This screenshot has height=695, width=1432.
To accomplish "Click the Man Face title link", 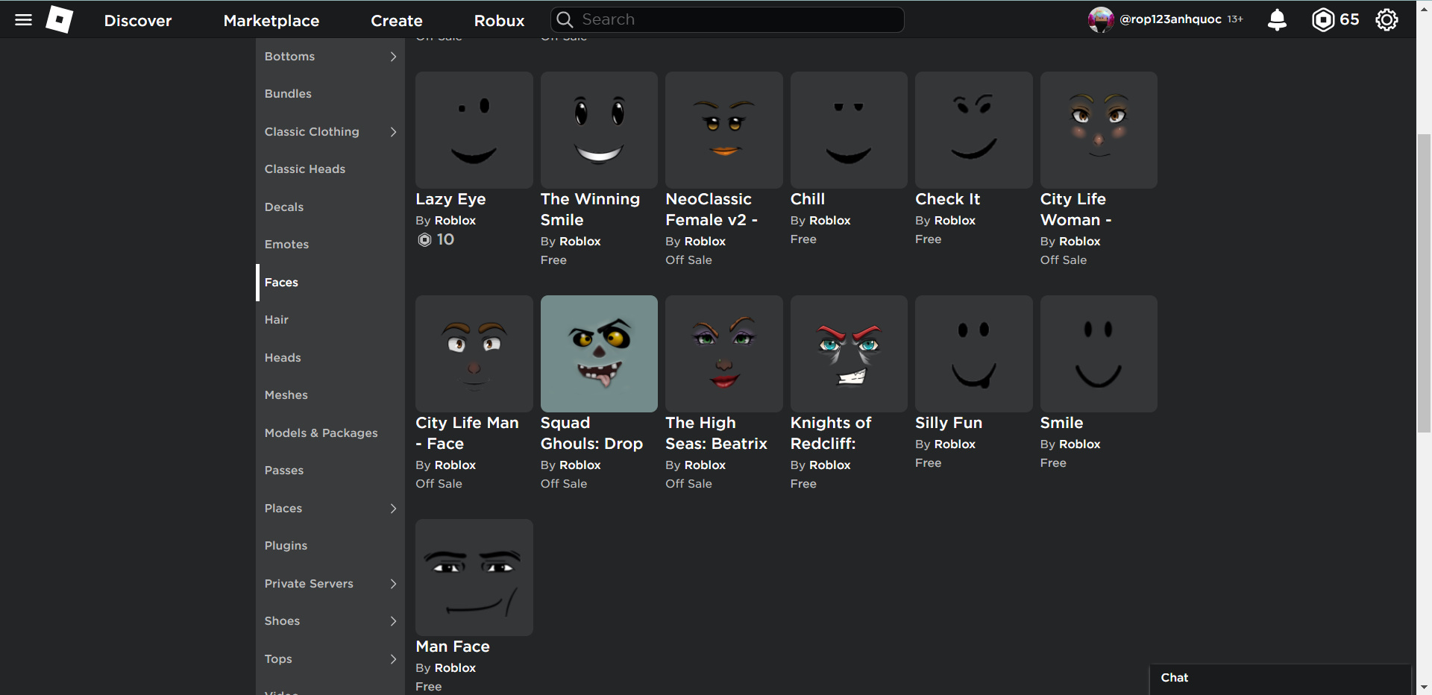I will click(x=453, y=647).
